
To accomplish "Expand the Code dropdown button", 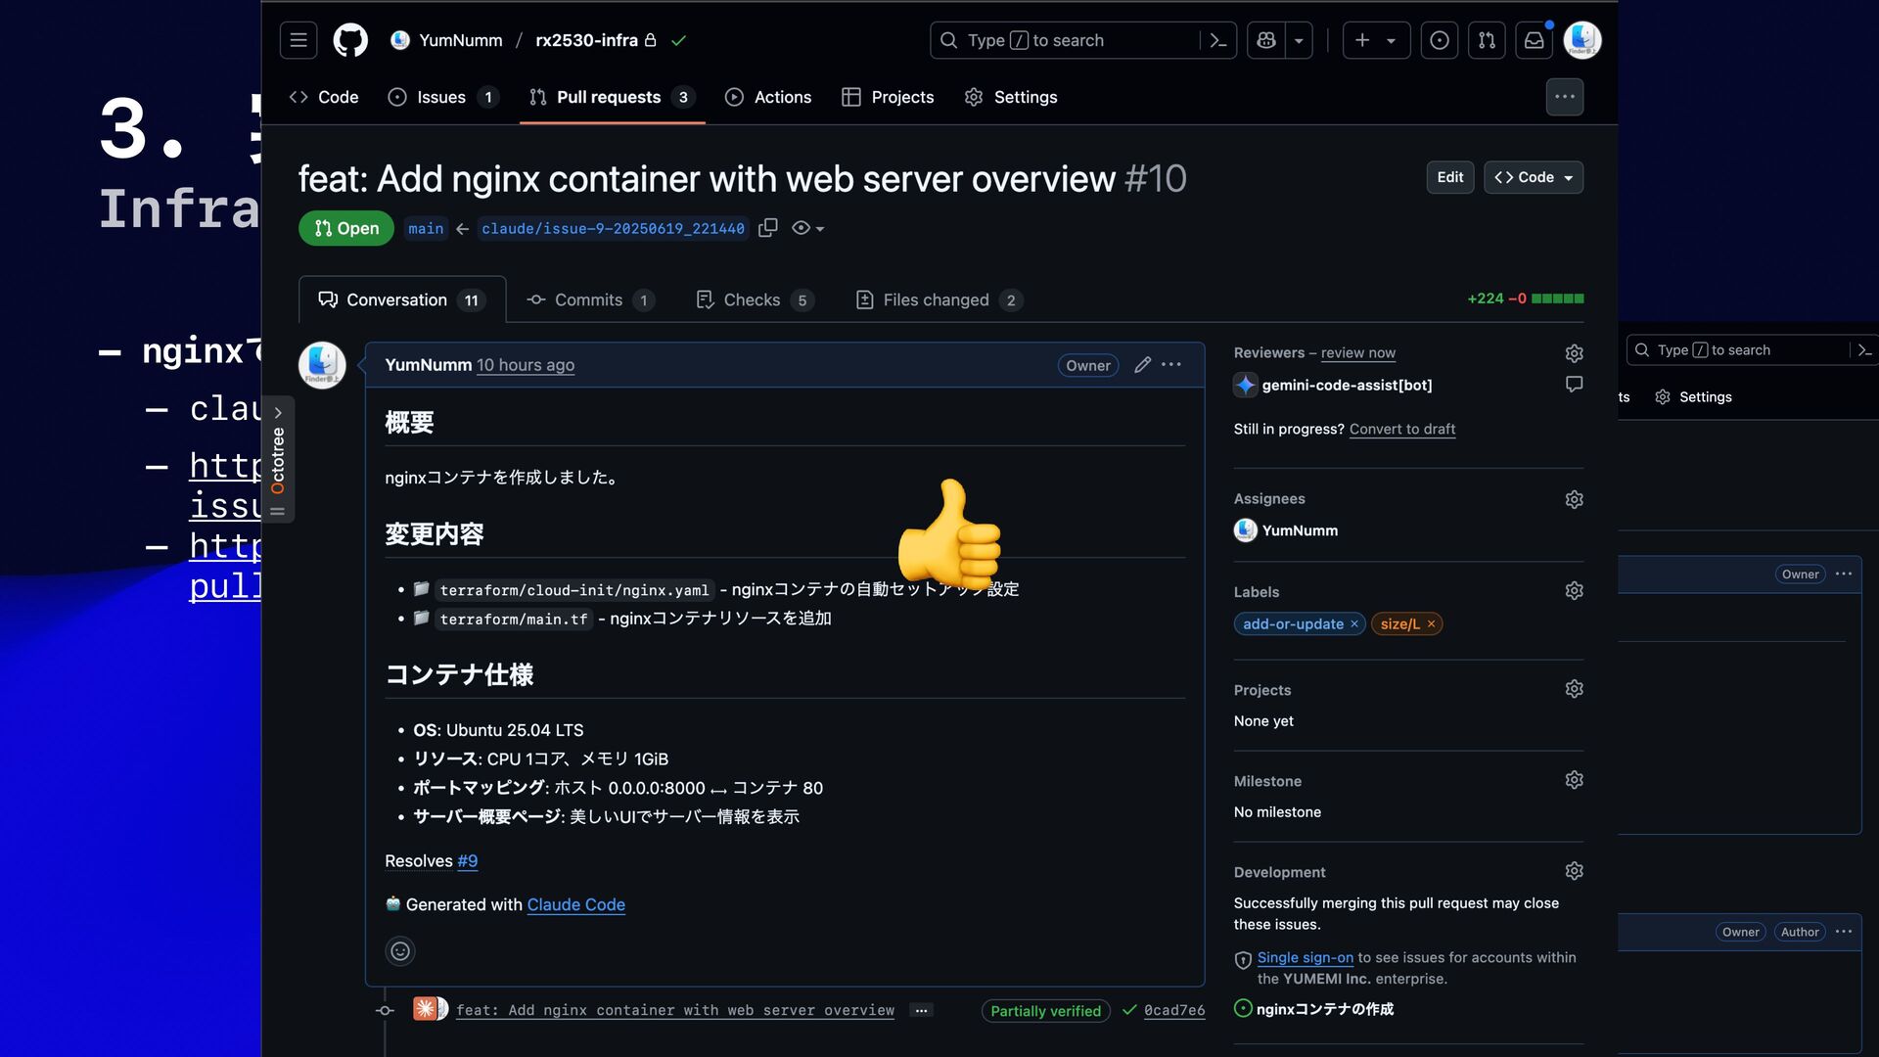I will [x=1534, y=177].
